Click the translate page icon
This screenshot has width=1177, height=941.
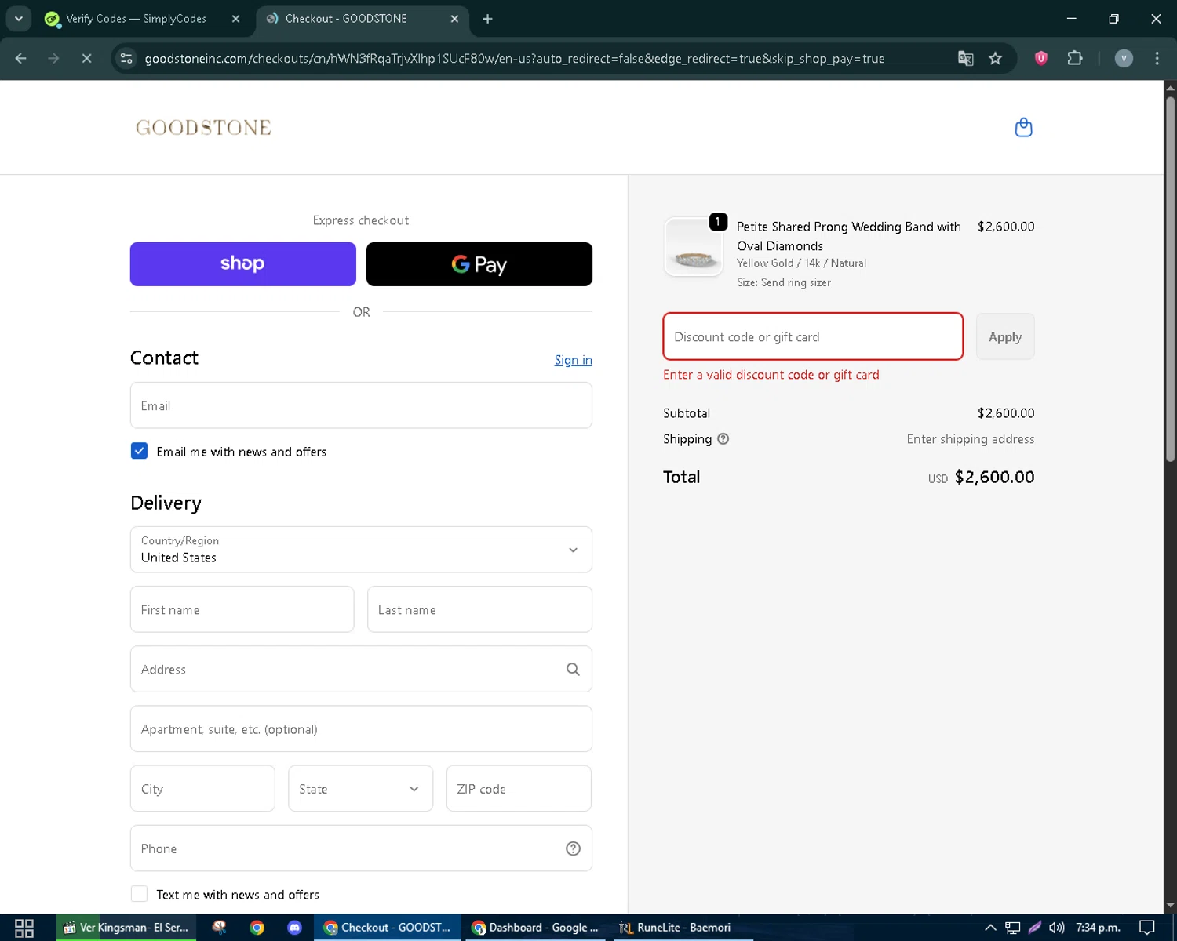[965, 58]
